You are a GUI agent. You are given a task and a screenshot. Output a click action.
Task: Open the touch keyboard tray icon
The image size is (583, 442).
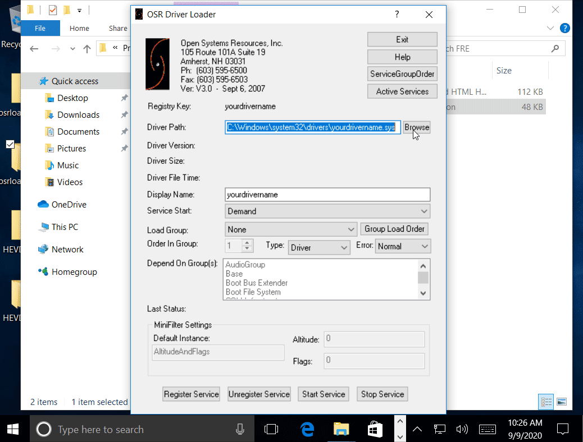coord(487,429)
